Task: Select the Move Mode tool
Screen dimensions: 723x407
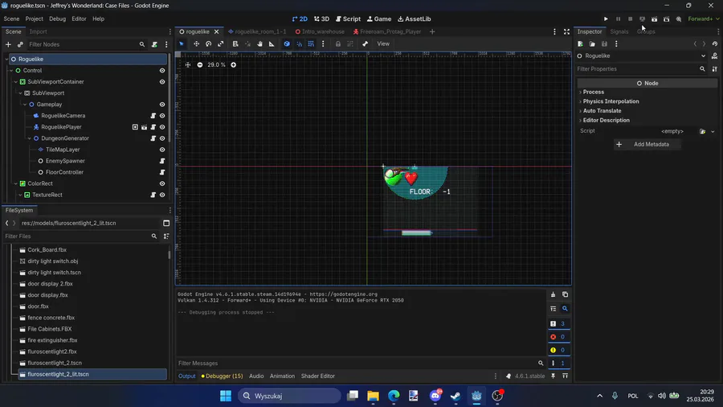Action: [x=197, y=44]
